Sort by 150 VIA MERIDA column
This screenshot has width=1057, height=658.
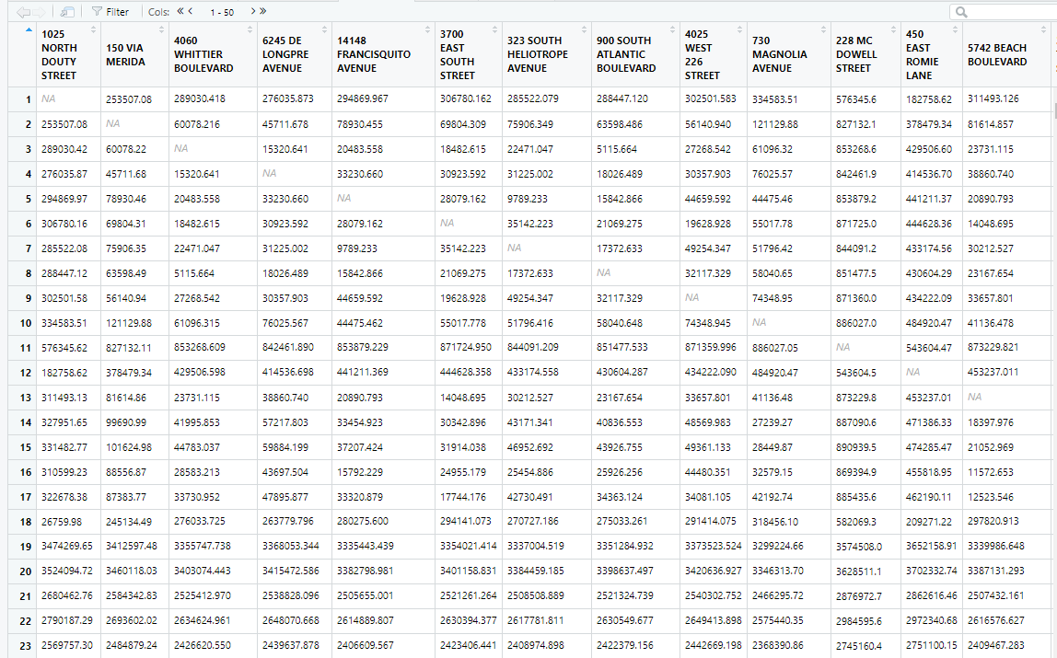[161, 30]
